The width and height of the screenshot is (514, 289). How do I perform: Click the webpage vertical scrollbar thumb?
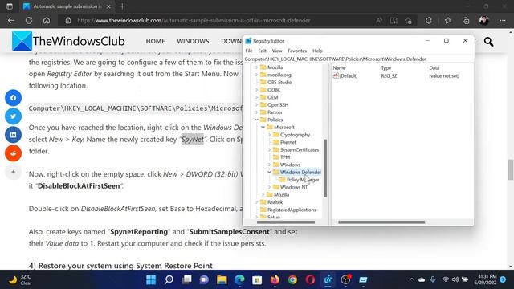point(511,169)
